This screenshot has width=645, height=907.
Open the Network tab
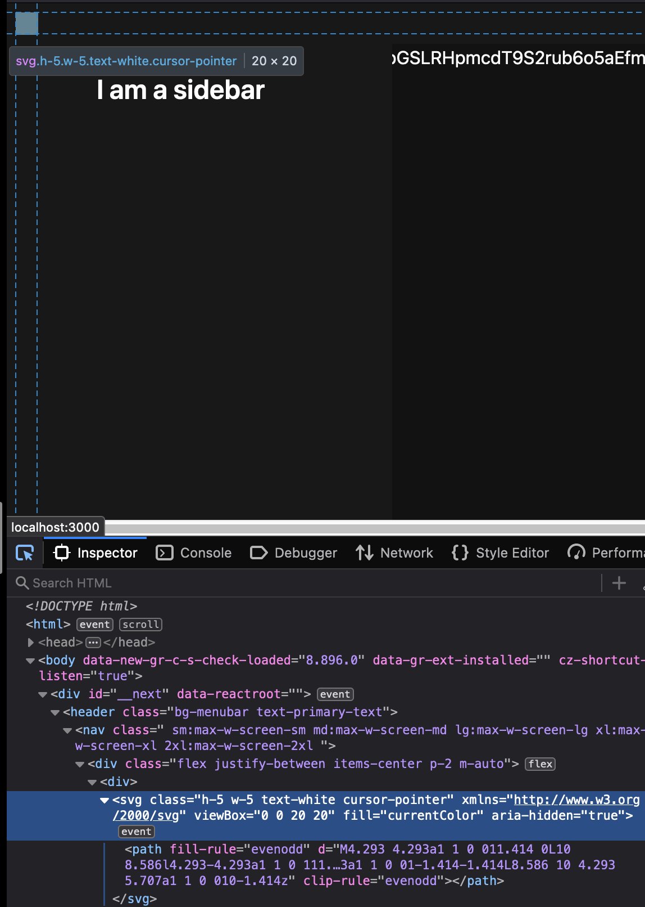pos(394,553)
